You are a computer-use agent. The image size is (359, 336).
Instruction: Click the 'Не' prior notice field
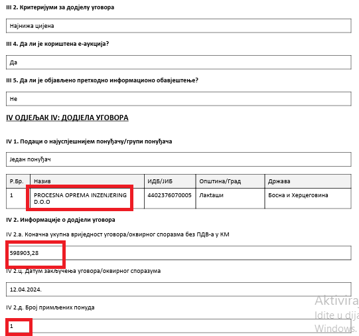(179, 99)
